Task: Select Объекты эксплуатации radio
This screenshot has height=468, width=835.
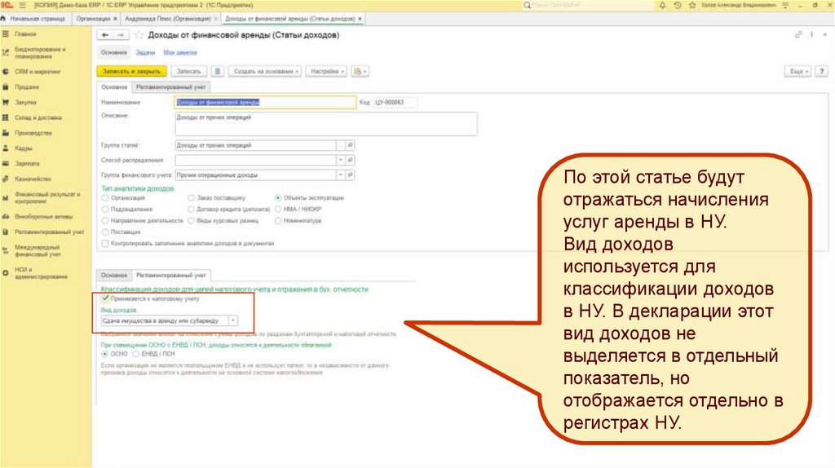Action: (278, 198)
